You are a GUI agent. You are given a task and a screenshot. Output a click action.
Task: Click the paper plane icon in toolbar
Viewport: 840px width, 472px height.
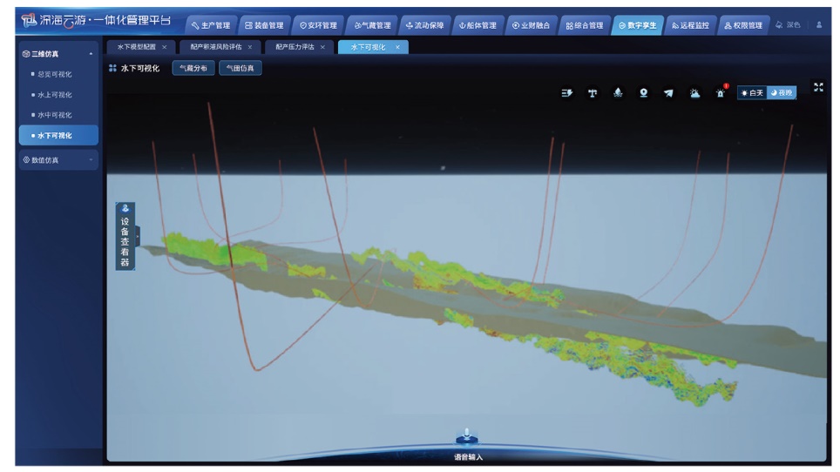(669, 93)
